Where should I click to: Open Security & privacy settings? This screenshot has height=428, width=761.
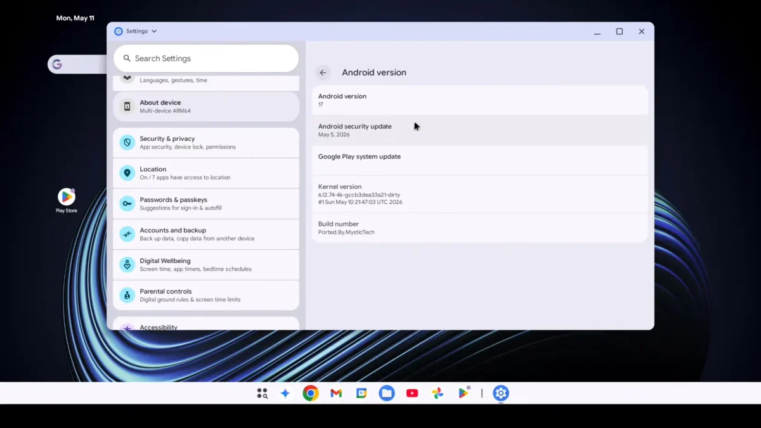click(206, 143)
